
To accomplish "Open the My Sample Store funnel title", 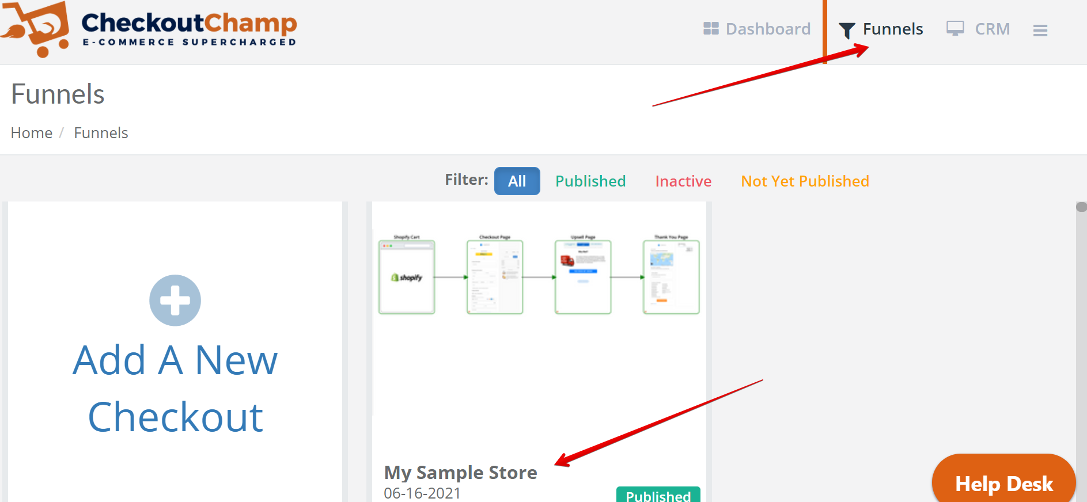I will [460, 473].
